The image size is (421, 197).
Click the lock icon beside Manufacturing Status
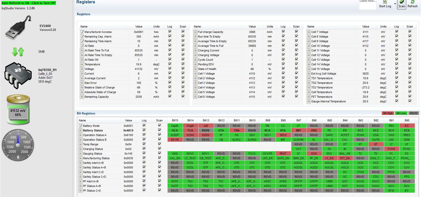80,158
